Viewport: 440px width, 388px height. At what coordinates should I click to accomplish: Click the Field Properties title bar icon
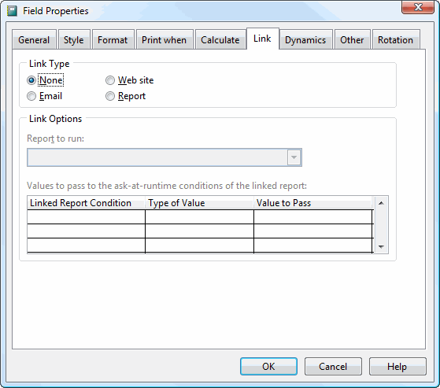pyautogui.click(x=12, y=11)
